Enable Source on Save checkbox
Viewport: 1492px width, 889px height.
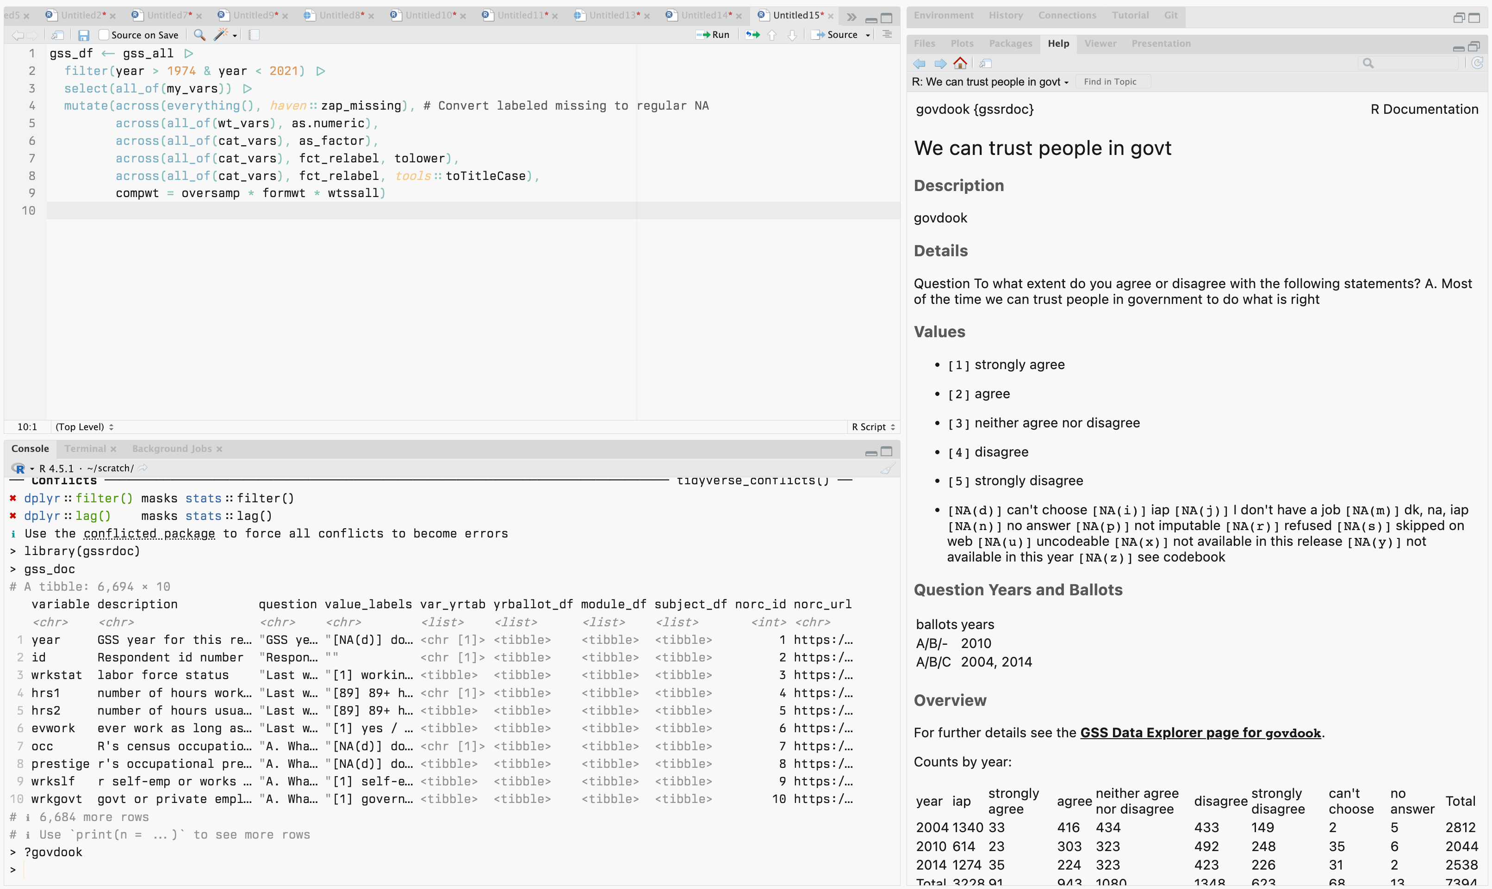coord(104,35)
